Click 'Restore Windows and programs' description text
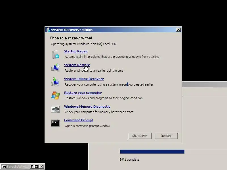Viewport: 227px width, 170px height. coord(104,98)
